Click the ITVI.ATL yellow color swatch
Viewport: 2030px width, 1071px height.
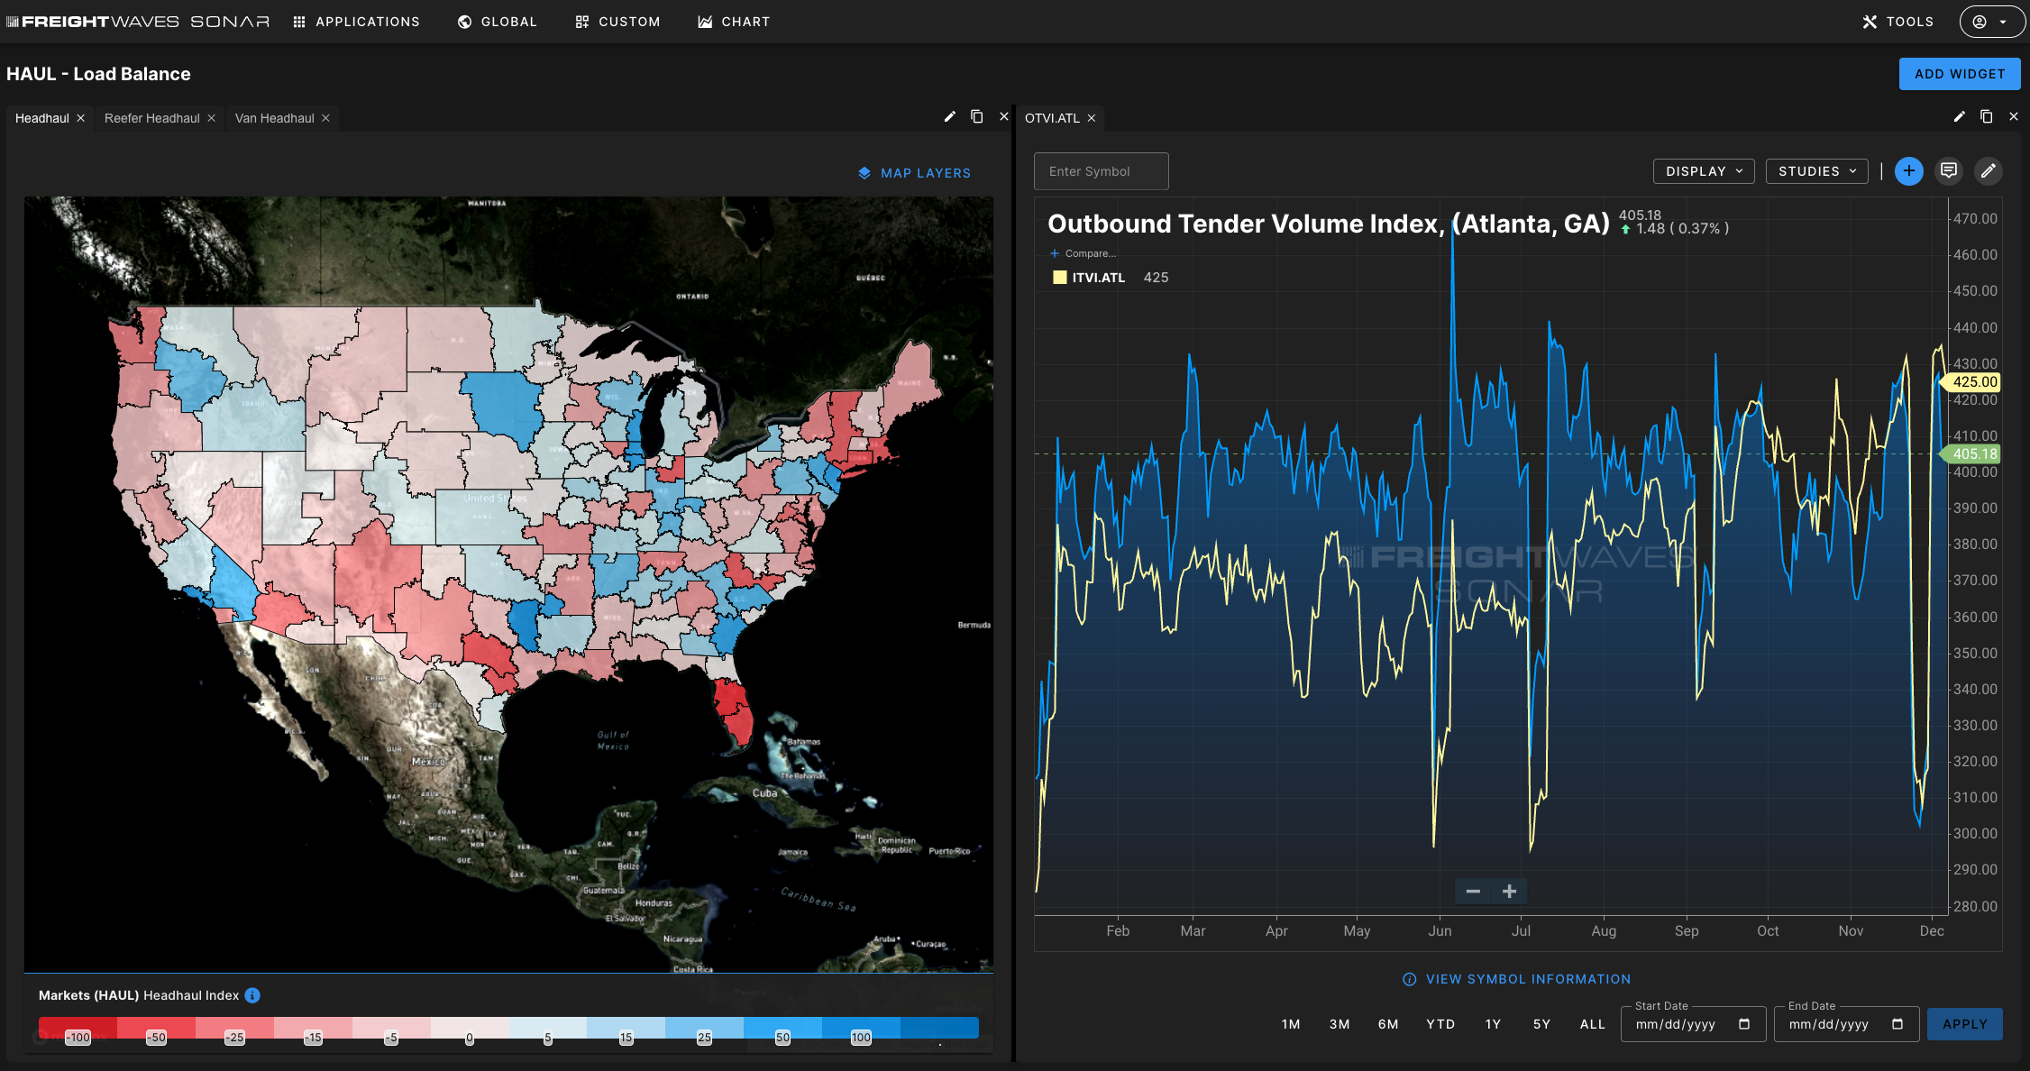tap(1059, 278)
